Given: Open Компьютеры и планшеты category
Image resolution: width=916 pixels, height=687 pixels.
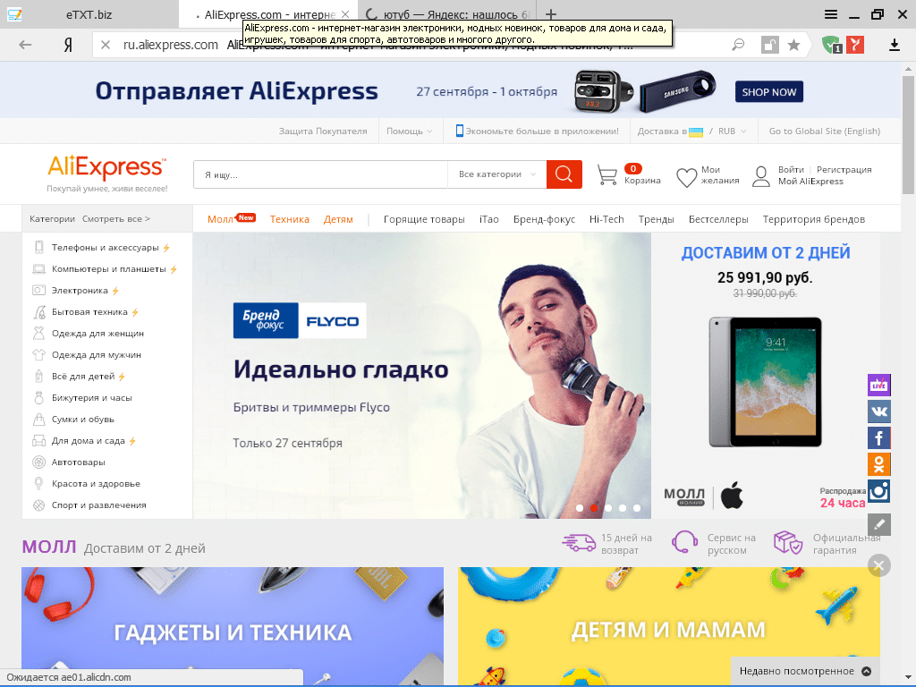Looking at the screenshot, I should 108,268.
